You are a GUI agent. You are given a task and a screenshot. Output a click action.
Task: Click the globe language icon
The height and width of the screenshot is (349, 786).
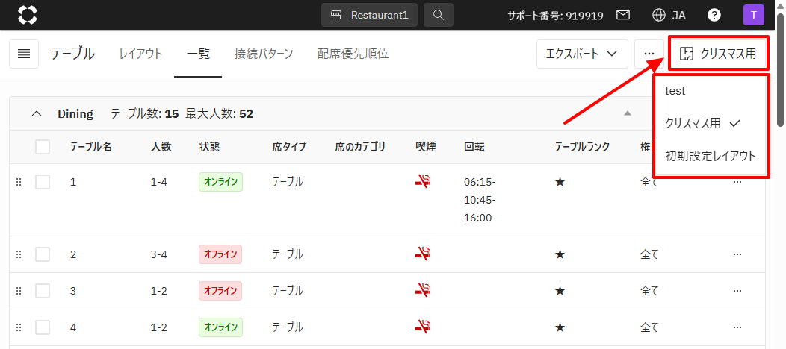pos(659,15)
